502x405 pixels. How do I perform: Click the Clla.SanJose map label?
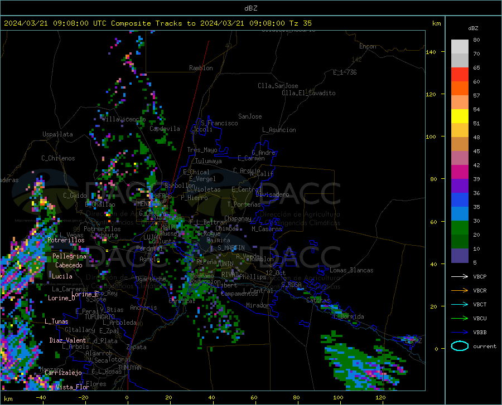tap(278, 86)
